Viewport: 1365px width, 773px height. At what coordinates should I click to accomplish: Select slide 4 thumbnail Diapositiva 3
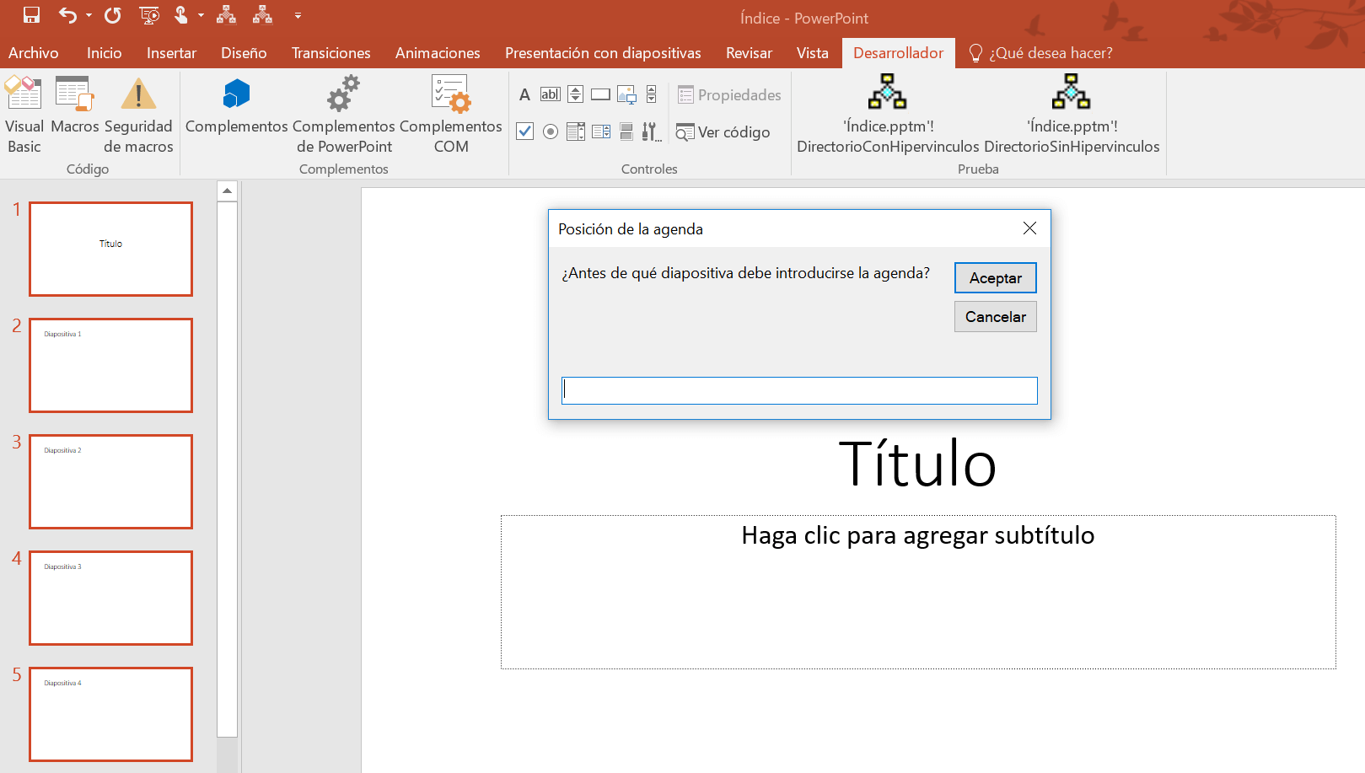111,598
